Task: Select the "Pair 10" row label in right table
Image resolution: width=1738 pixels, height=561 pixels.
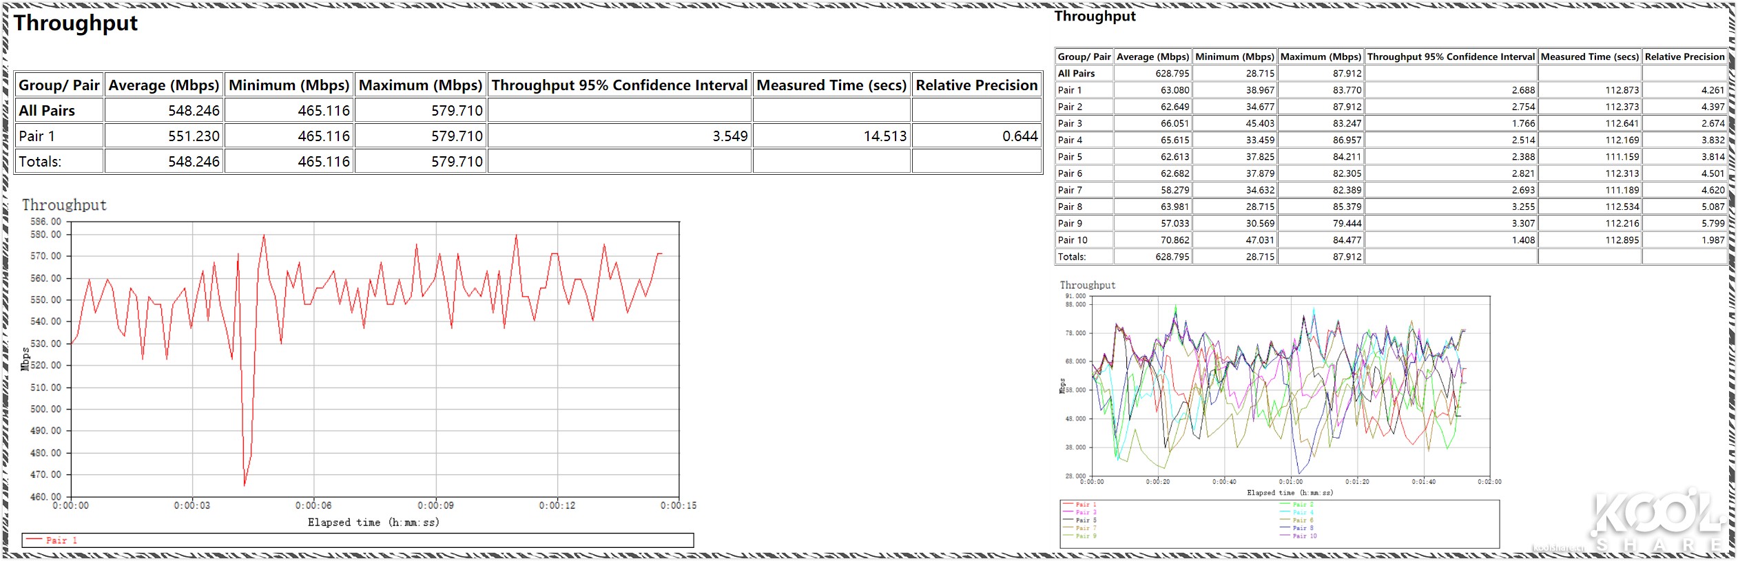Action: click(x=1073, y=240)
